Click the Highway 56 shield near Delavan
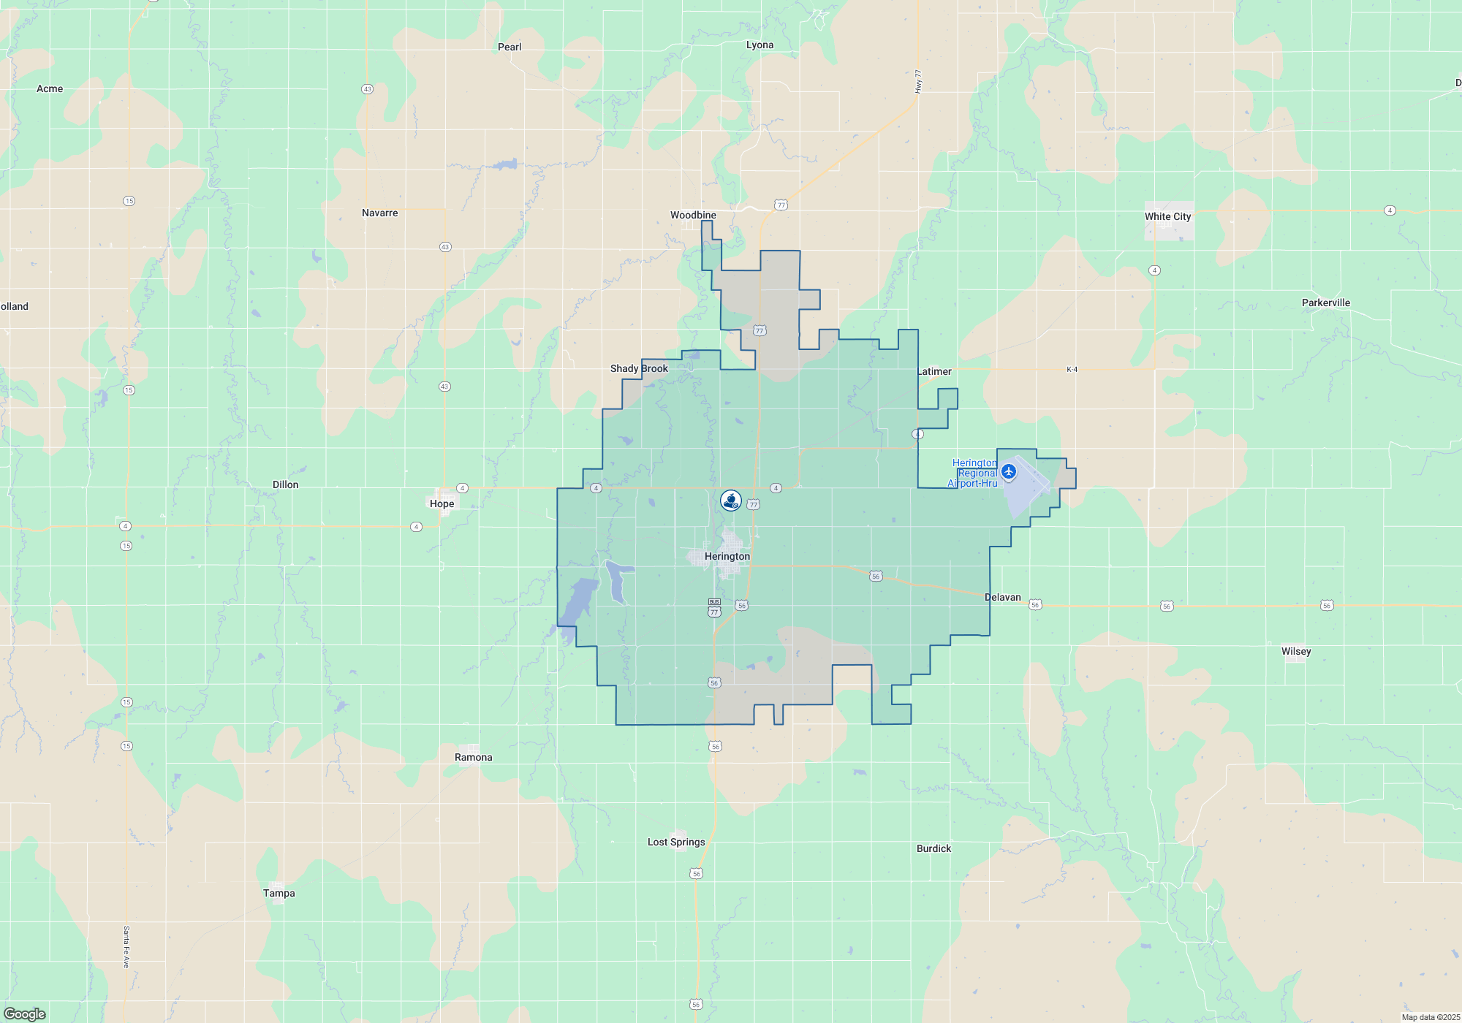This screenshot has height=1023, width=1462. pyautogui.click(x=1035, y=605)
